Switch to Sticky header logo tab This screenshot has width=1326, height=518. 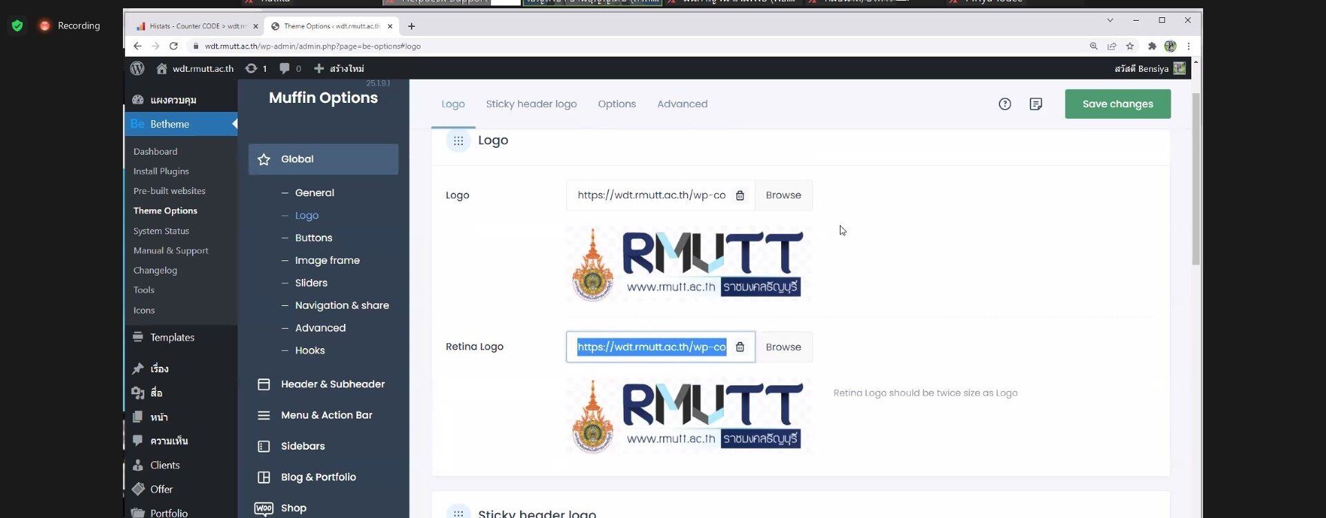tap(531, 104)
